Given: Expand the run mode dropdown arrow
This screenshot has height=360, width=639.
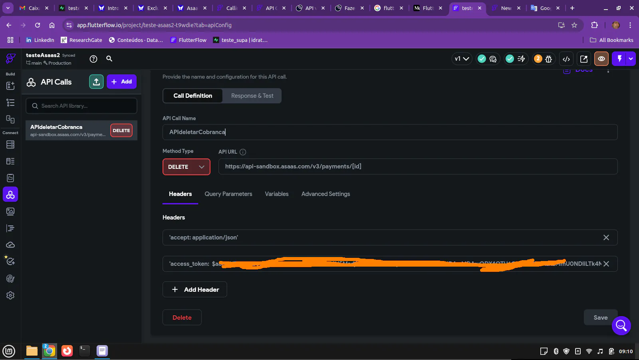Looking at the screenshot, I should pos(631,59).
